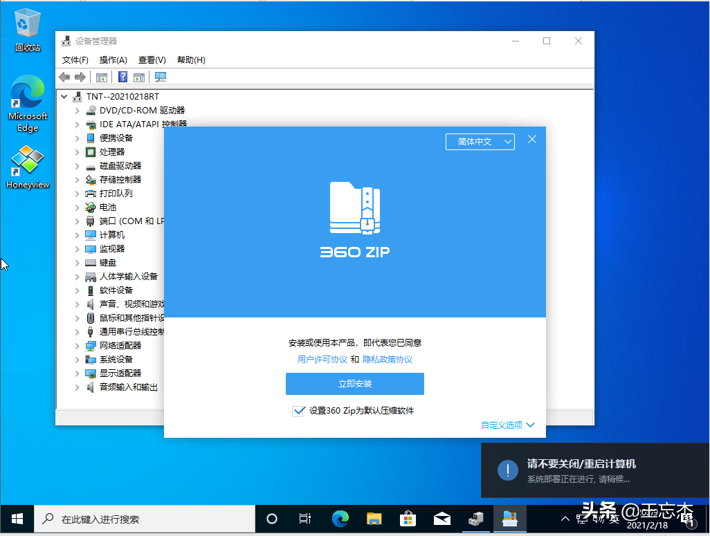Open the 简体中文 language dropdown
Screen dimensions: 710x536
(480, 141)
